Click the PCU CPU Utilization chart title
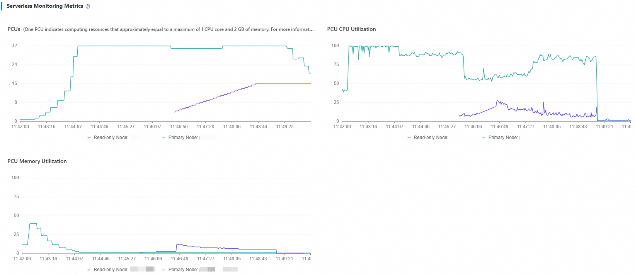Viewport: 635px width, 275px height. (351, 29)
